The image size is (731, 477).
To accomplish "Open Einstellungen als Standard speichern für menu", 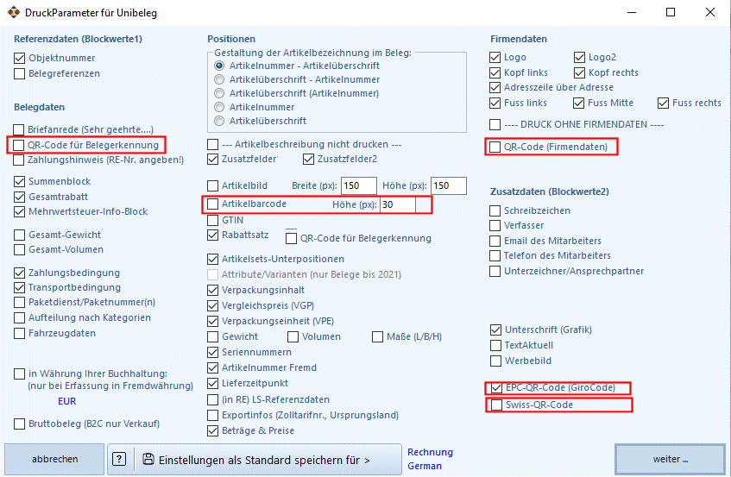I will point(255,460).
